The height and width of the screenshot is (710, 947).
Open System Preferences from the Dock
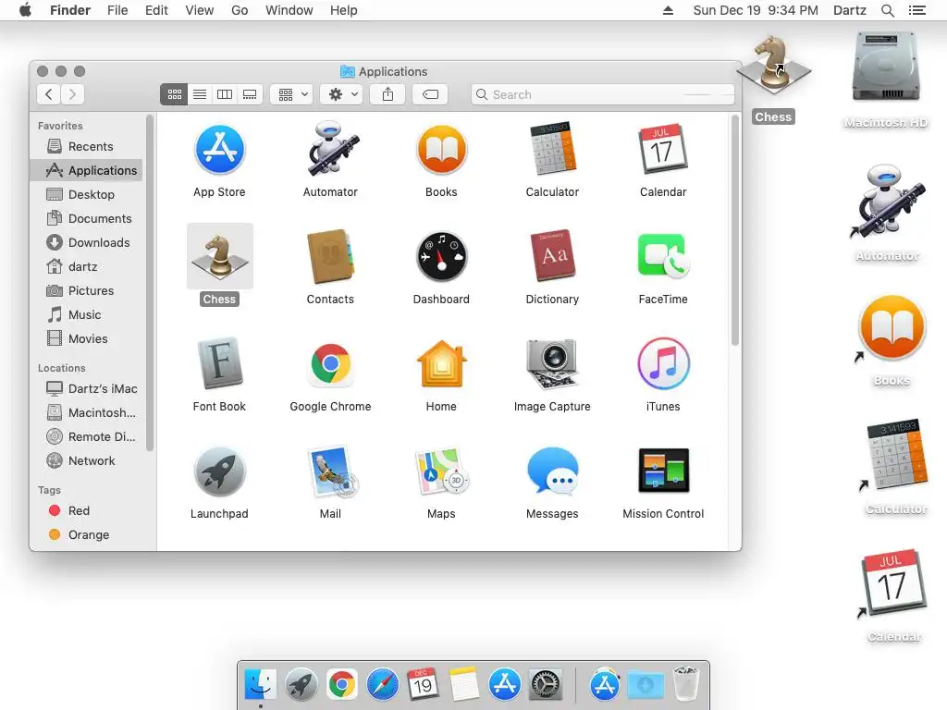point(546,685)
